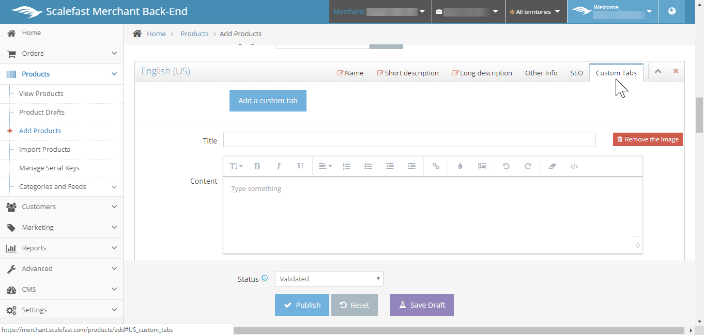Toggle underline formatting in editor
The width and height of the screenshot is (704, 335).
pos(300,166)
